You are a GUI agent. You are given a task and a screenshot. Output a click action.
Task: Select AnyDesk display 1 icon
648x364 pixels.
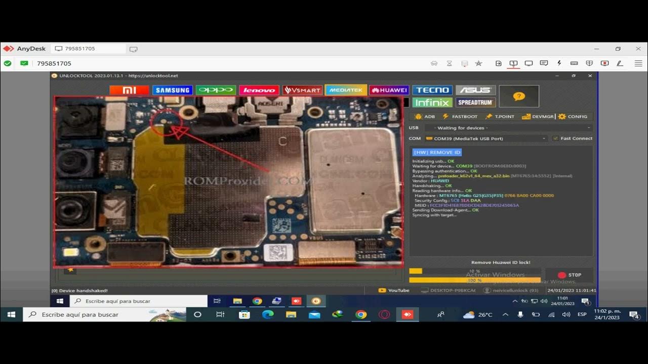[x=513, y=63]
